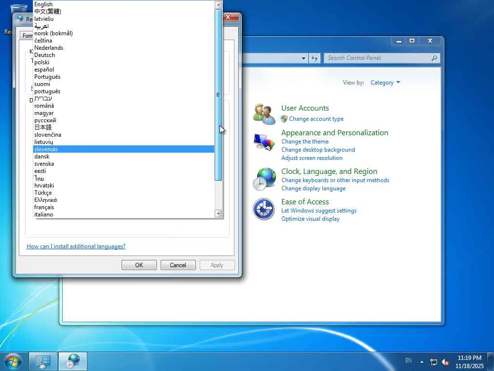Screen dimensions: 494x371
Task: Open Clock, Language, and Region heading
Action: coord(329,171)
